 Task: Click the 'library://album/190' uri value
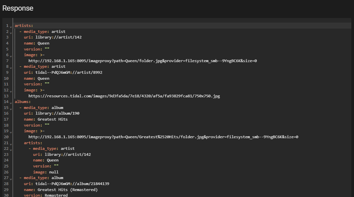[x=57, y=113]
